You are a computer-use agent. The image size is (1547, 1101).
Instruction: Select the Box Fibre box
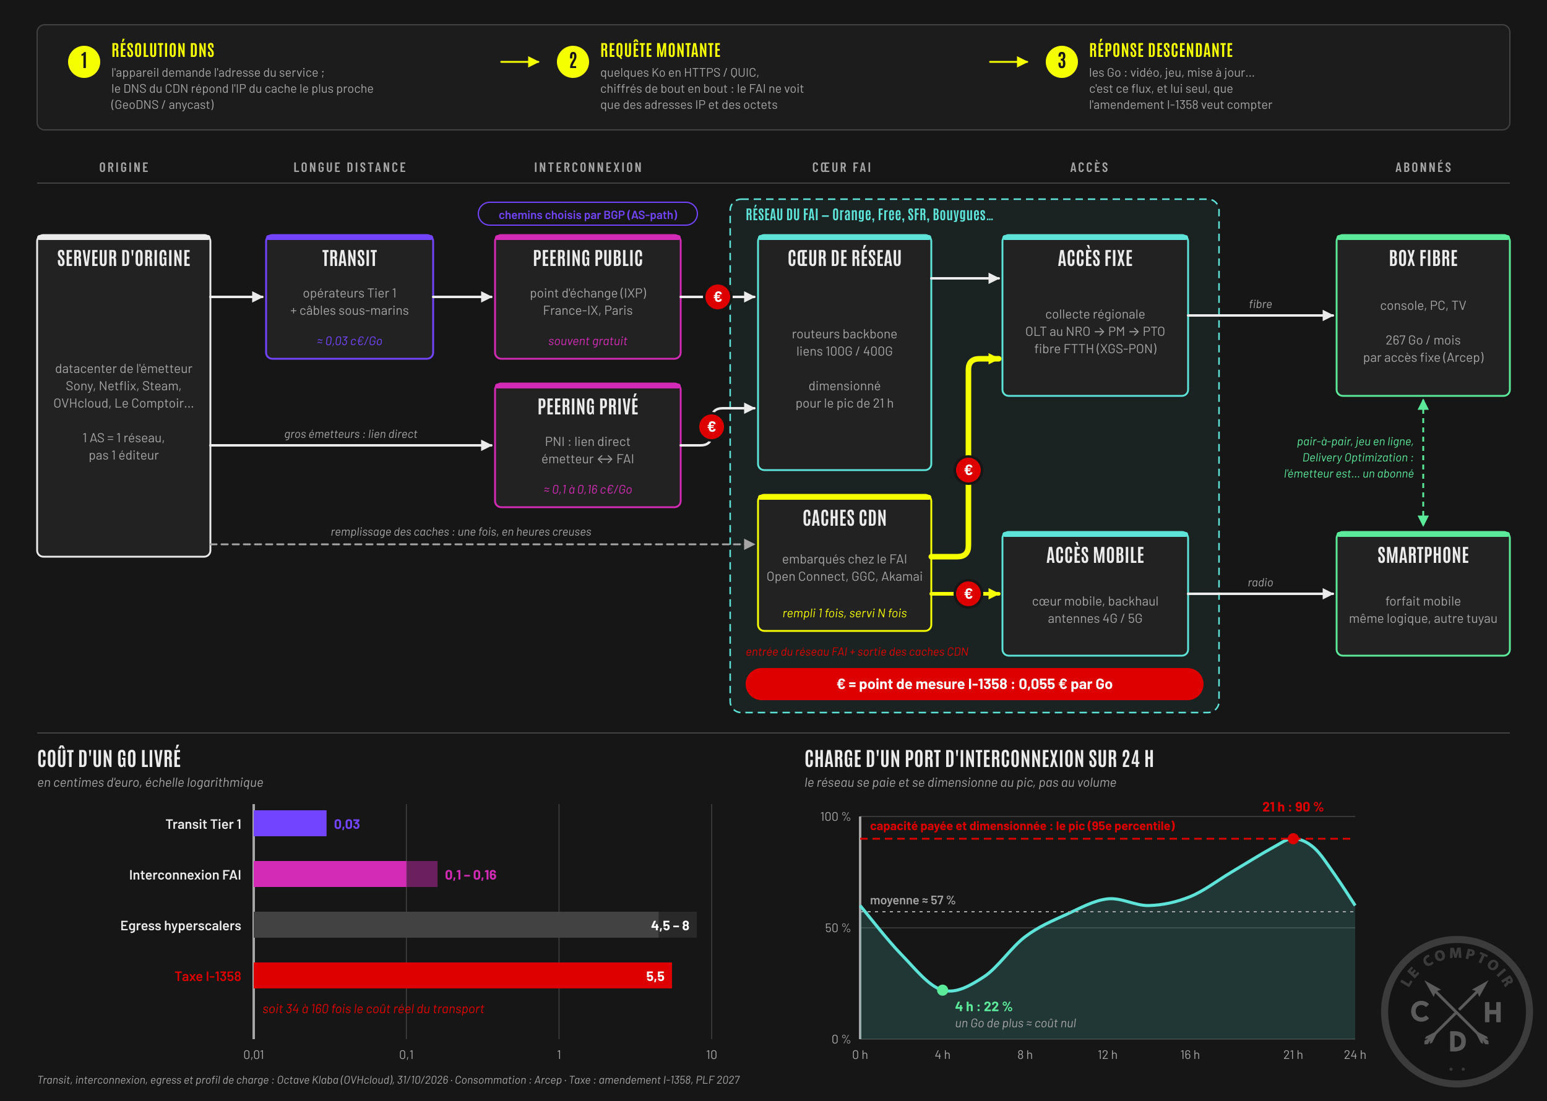coord(1423,315)
